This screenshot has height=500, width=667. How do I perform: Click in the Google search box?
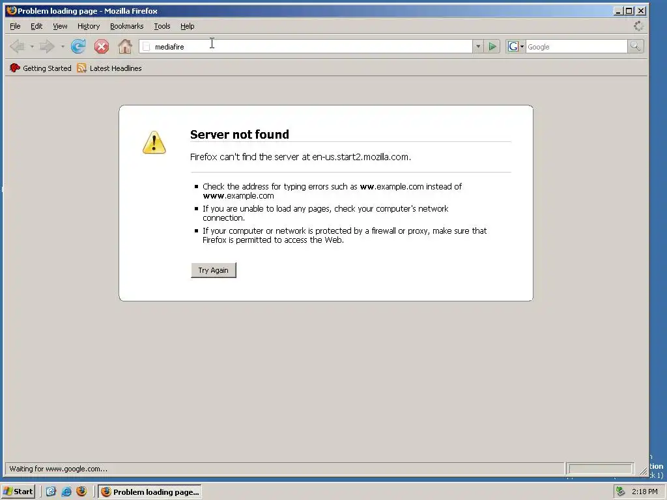tap(576, 47)
